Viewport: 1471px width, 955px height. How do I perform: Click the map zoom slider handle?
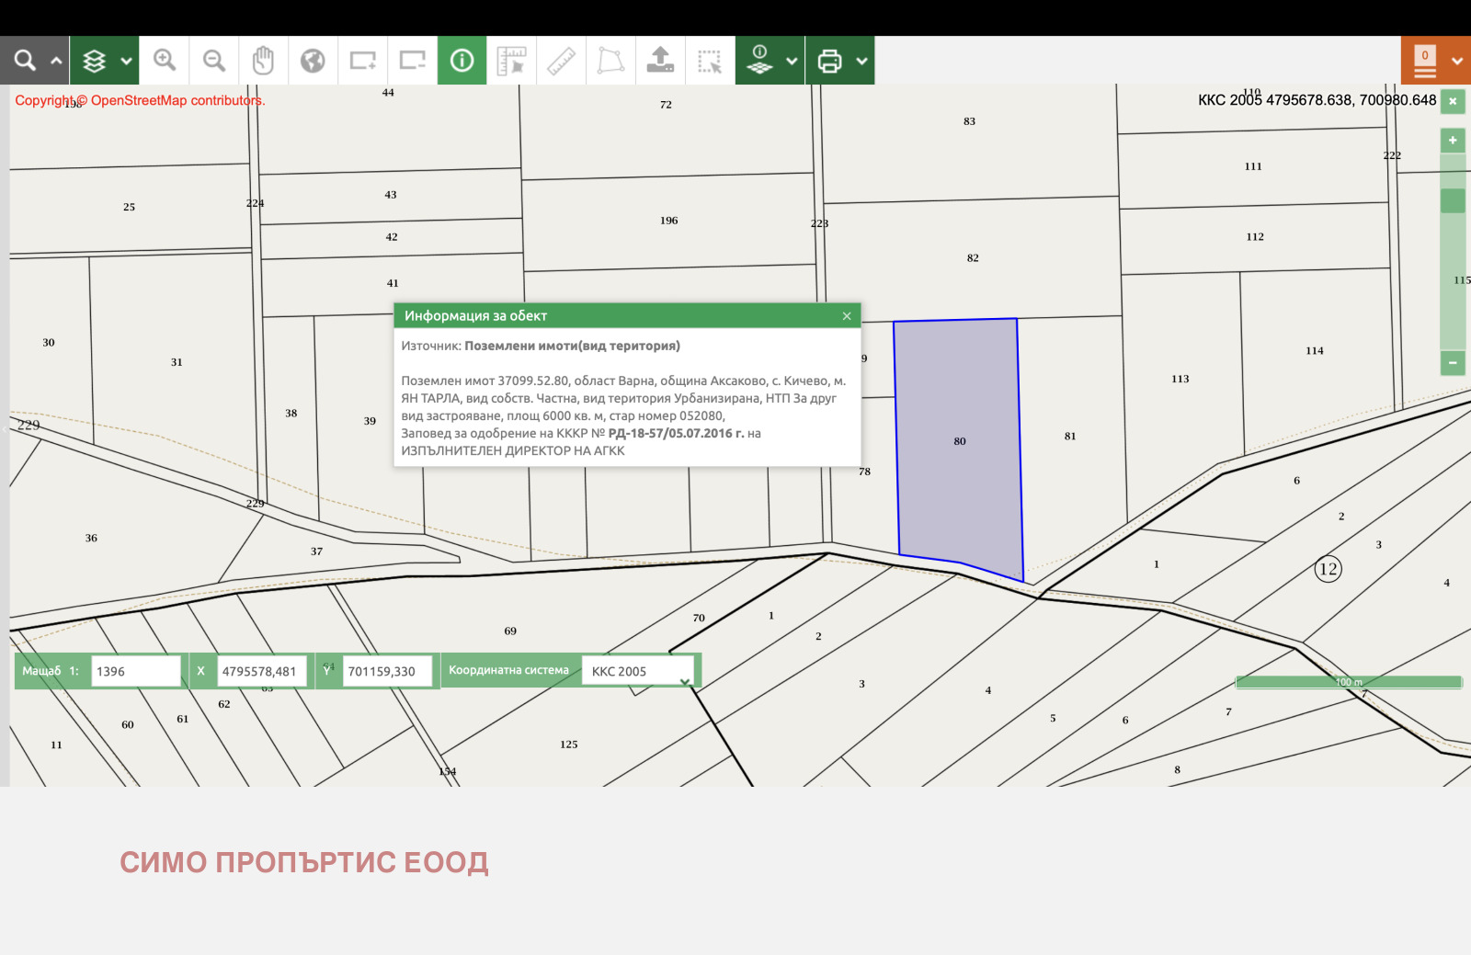tap(1453, 200)
